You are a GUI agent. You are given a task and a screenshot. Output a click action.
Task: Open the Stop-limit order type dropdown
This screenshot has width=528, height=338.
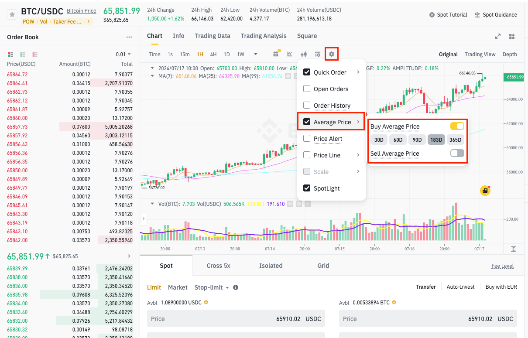[x=211, y=287]
